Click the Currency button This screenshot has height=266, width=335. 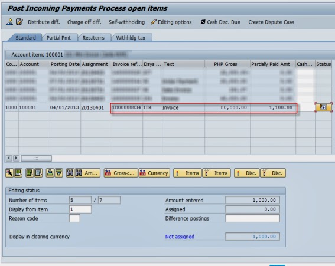point(154,173)
